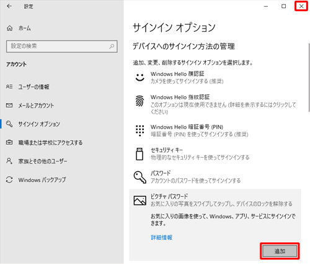Go to ホーム in settings

click(x=25, y=28)
